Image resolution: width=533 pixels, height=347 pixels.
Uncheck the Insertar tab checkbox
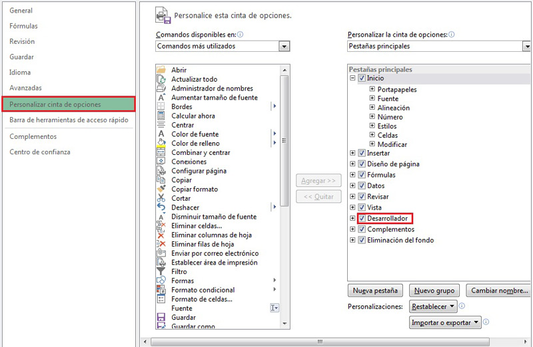[362, 153]
